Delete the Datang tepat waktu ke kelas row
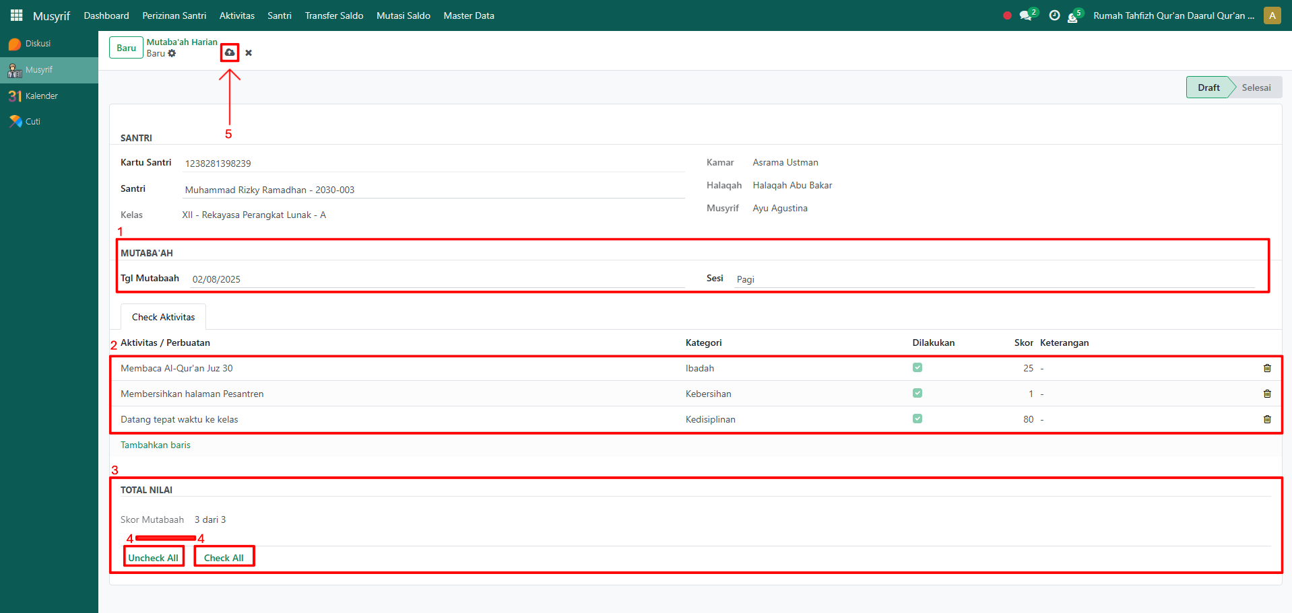Screen dimensions: 1292x613 (x=1266, y=419)
